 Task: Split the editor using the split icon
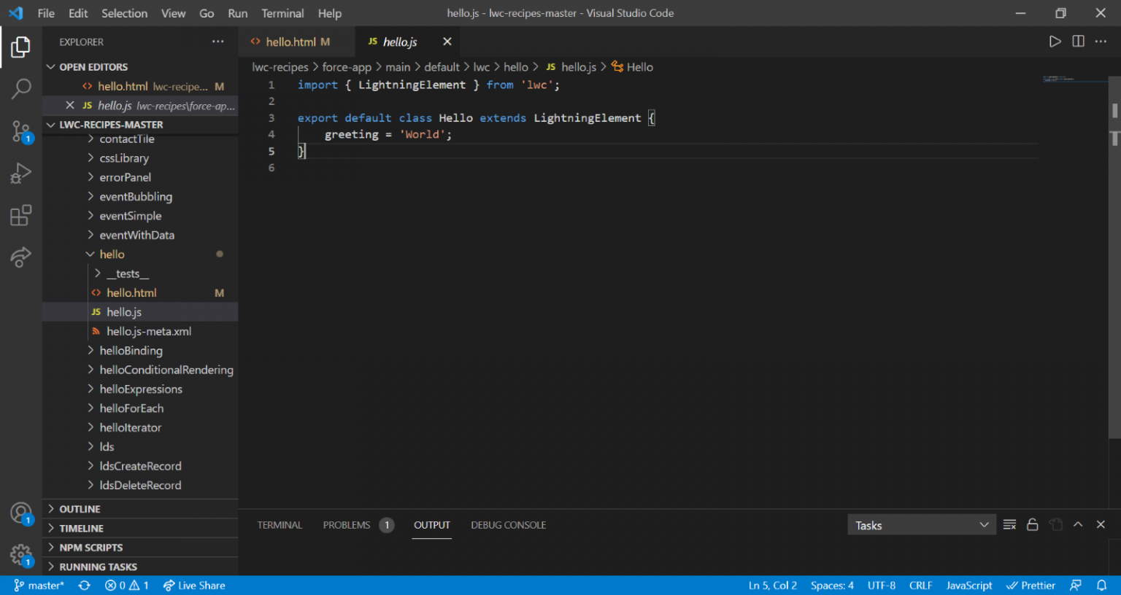coord(1078,42)
